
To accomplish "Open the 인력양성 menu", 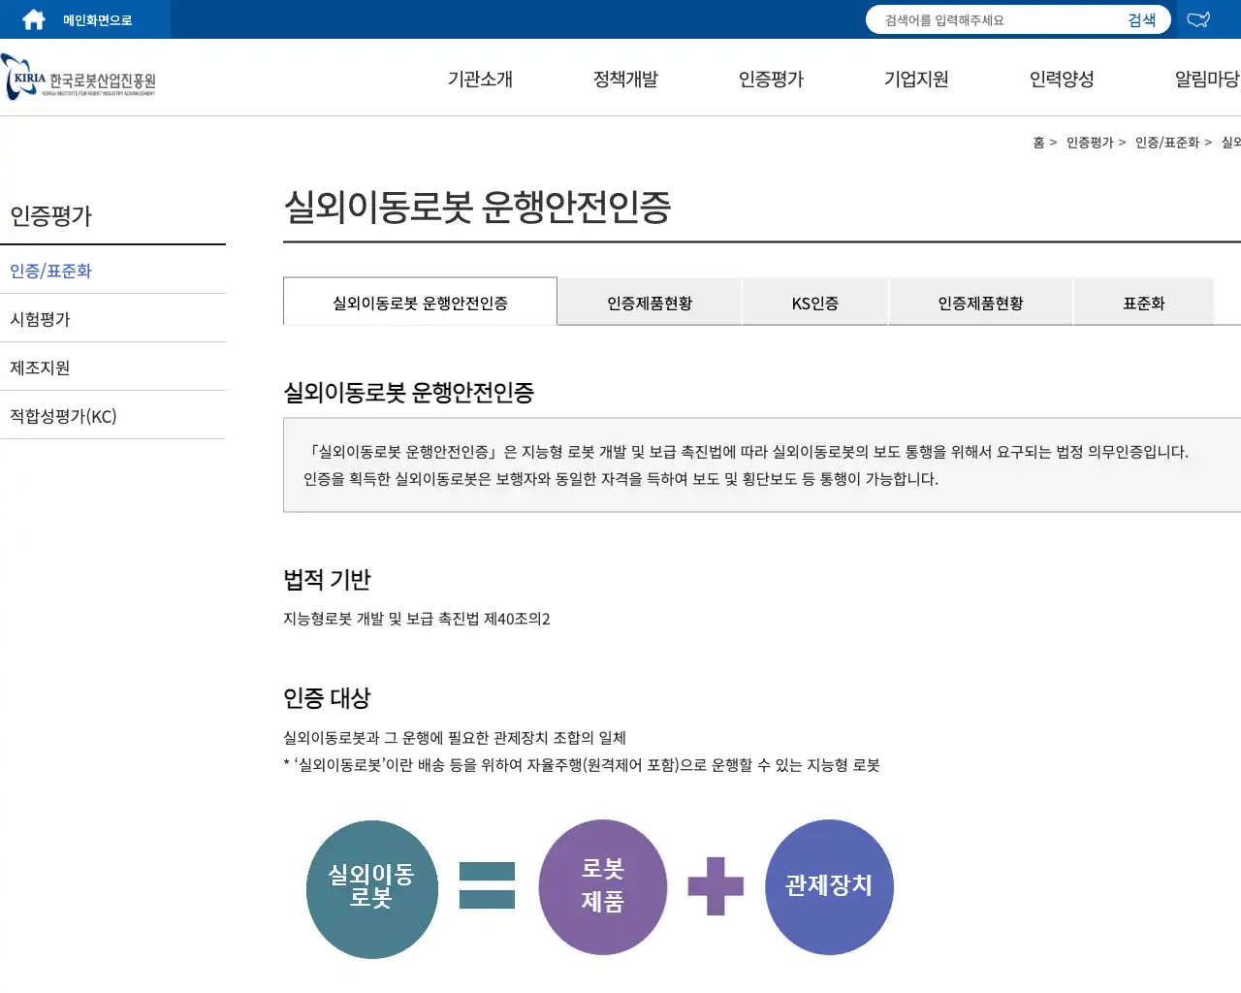I will pos(1062,80).
